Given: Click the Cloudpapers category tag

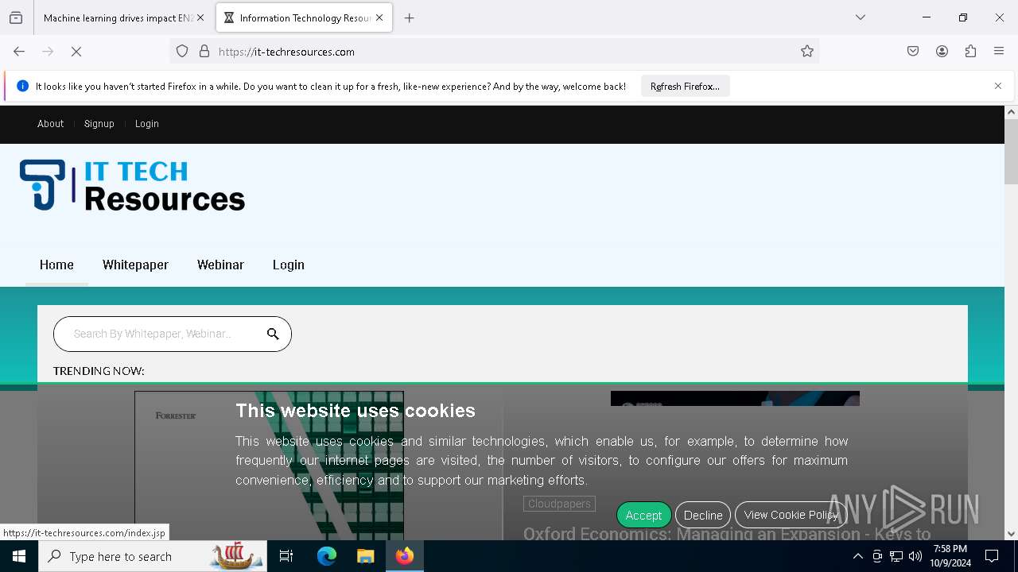Looking at the screenshot, I should coord(559,504).
